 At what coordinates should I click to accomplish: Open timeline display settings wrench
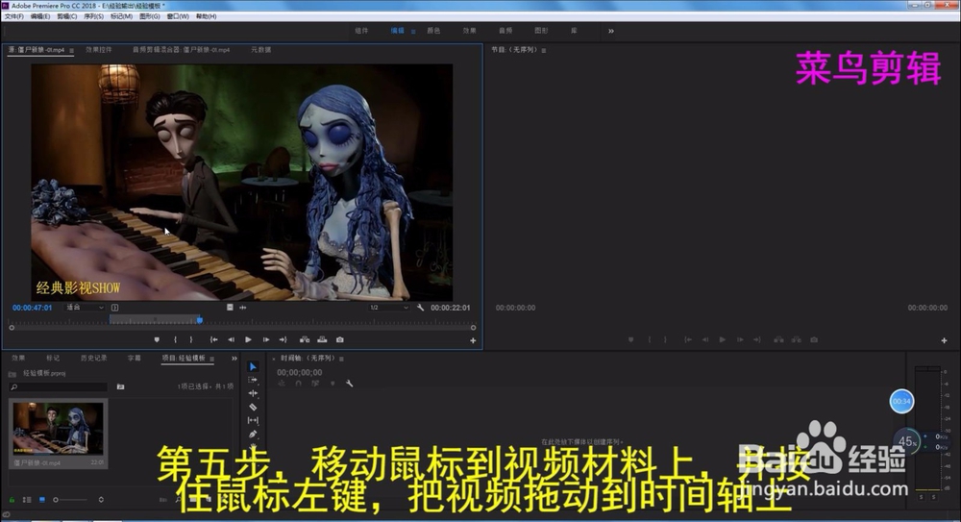click(x=350, y=384)
